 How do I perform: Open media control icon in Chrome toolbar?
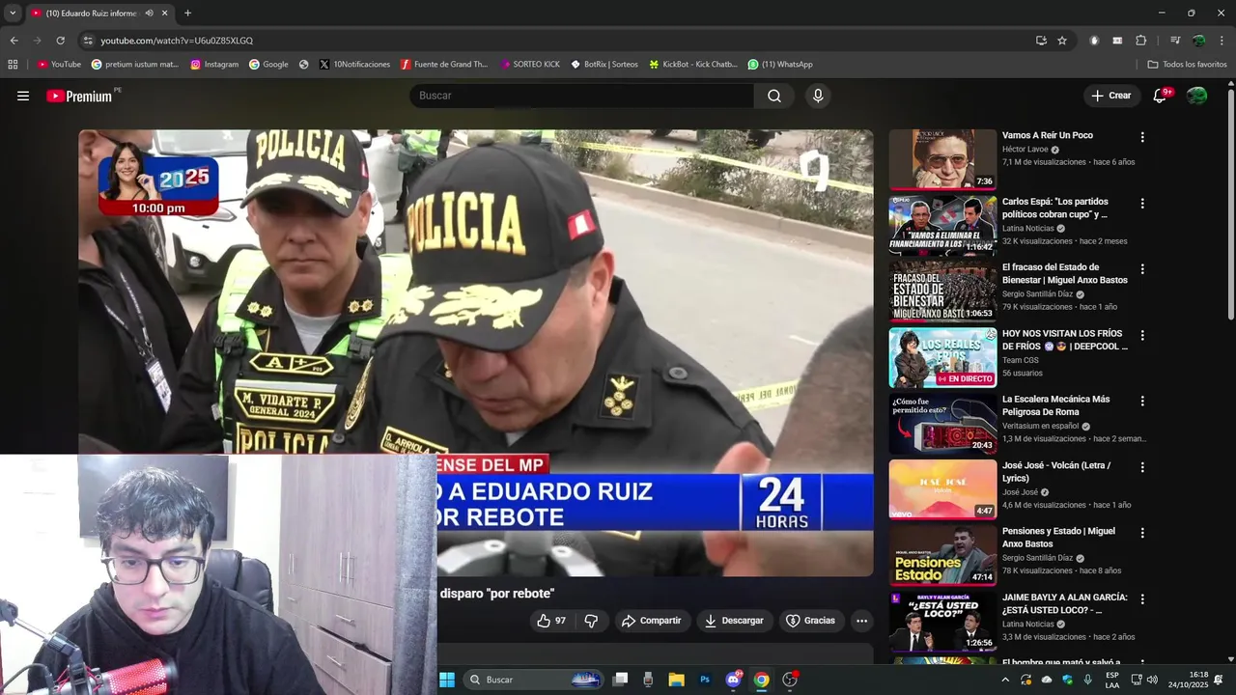[x=1175, y=41]
